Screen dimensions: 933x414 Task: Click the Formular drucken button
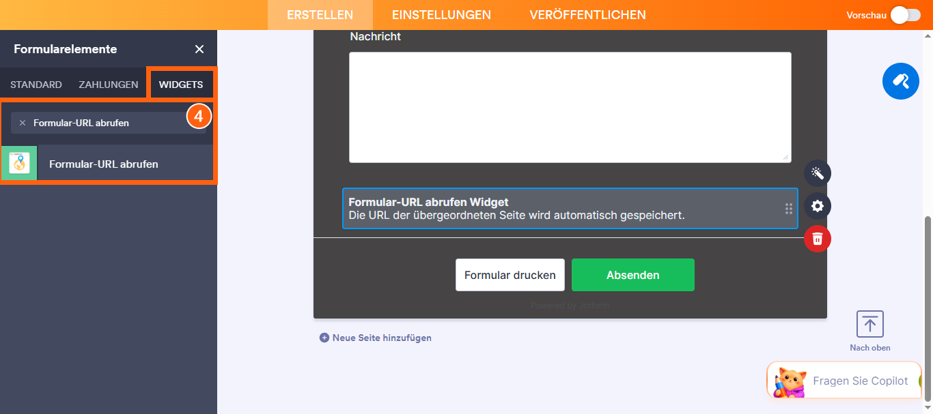point(510,275)
